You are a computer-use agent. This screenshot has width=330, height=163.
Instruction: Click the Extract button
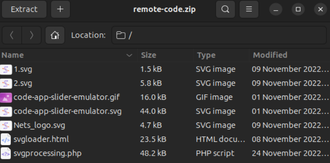(x=24, y=9)
